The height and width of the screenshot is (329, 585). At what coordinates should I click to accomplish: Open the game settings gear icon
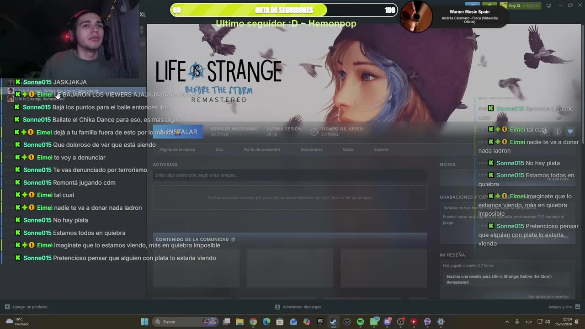point(544,132)
